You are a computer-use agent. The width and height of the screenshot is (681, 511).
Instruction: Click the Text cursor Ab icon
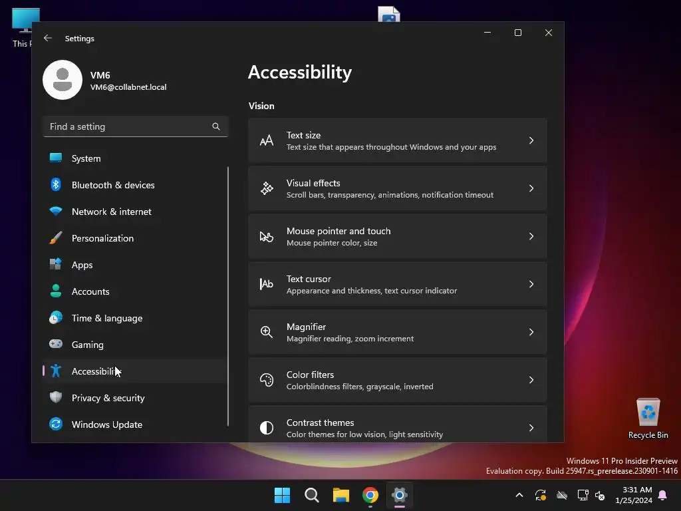pyautogui.click(x=267, y=284)
